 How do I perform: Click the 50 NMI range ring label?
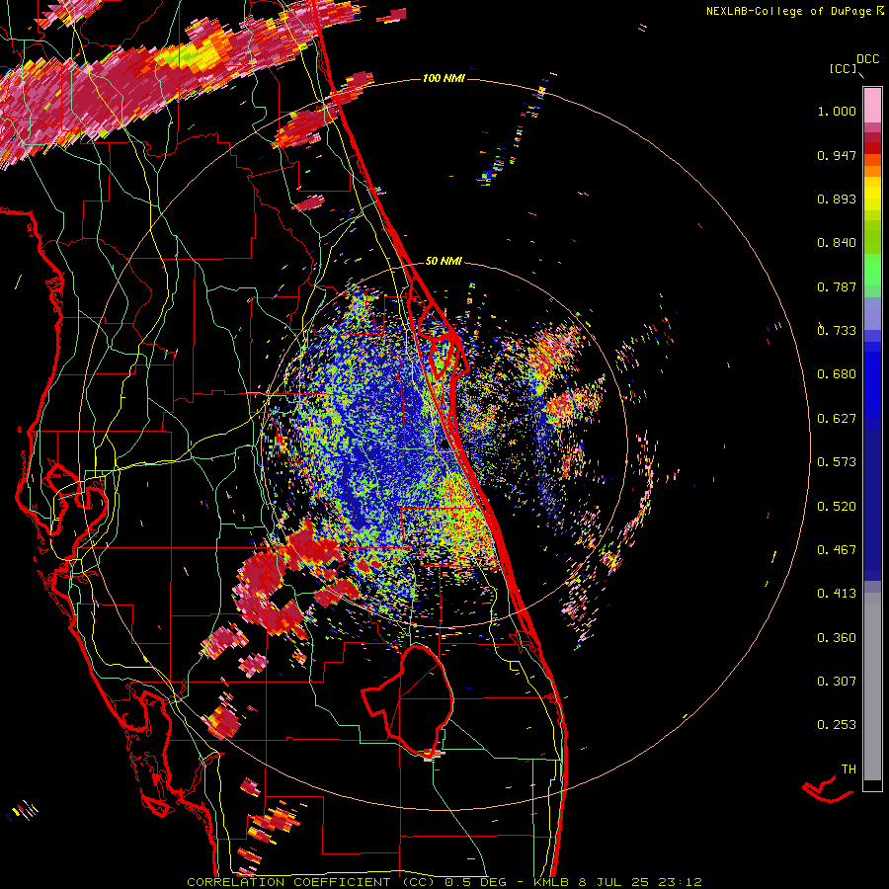(444, 261)
